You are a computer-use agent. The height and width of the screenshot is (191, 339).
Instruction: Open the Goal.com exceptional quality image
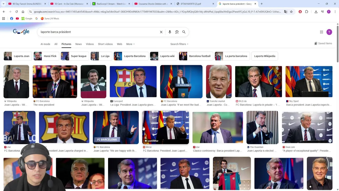307,128
